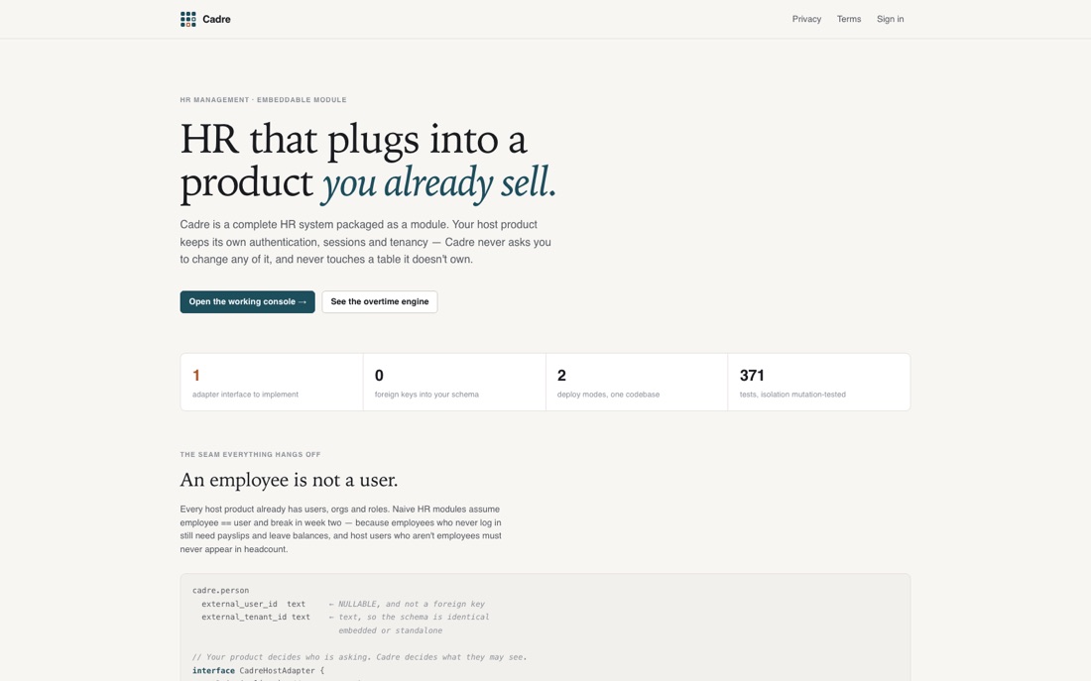
Task: Click the 'external_tenant_id text' code line
Action: tap(255, 617)
